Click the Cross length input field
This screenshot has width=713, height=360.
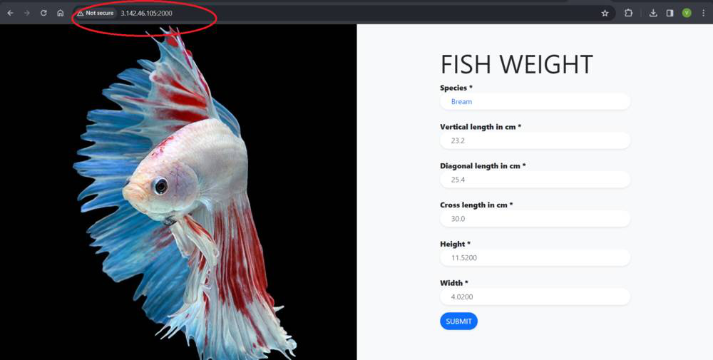[535, 219]
